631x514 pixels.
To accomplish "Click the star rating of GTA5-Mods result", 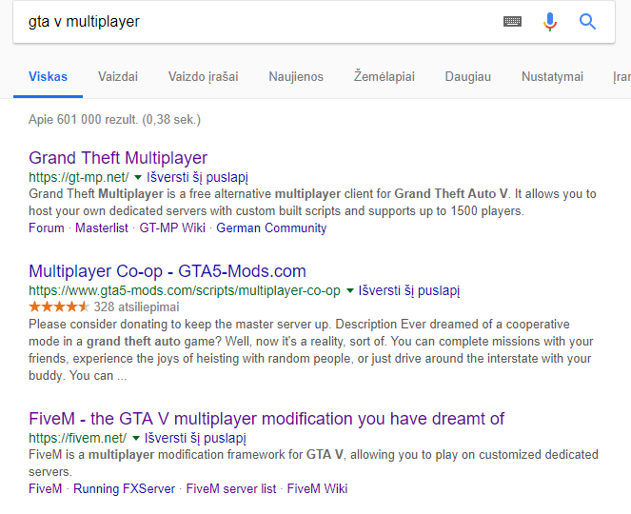I will tap(59, 307).
